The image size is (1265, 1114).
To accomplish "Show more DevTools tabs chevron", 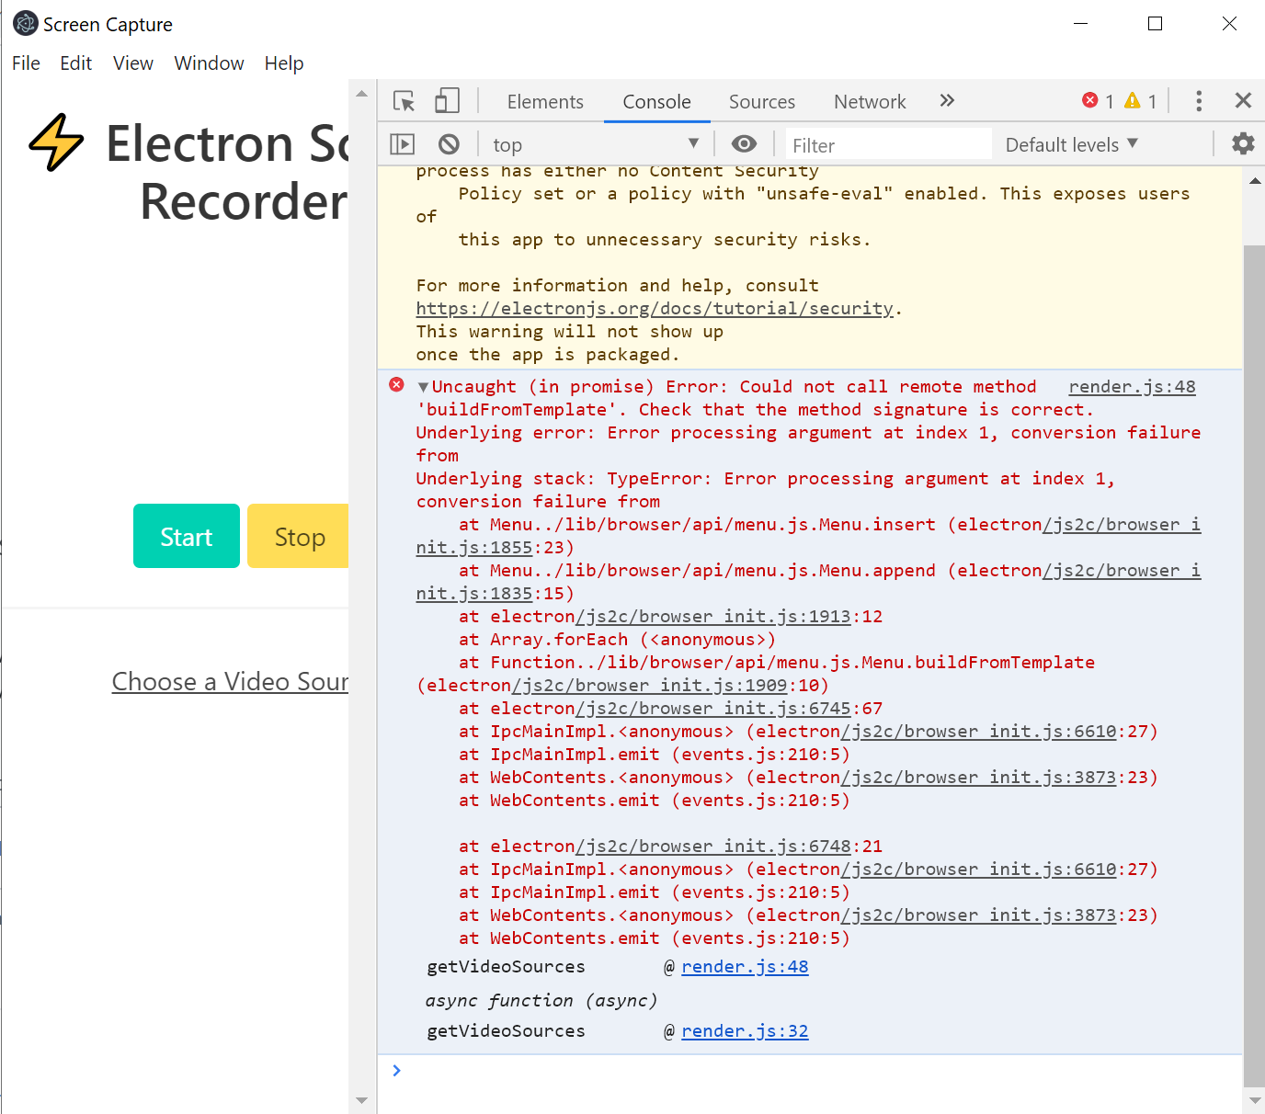I will coord(947,100).
